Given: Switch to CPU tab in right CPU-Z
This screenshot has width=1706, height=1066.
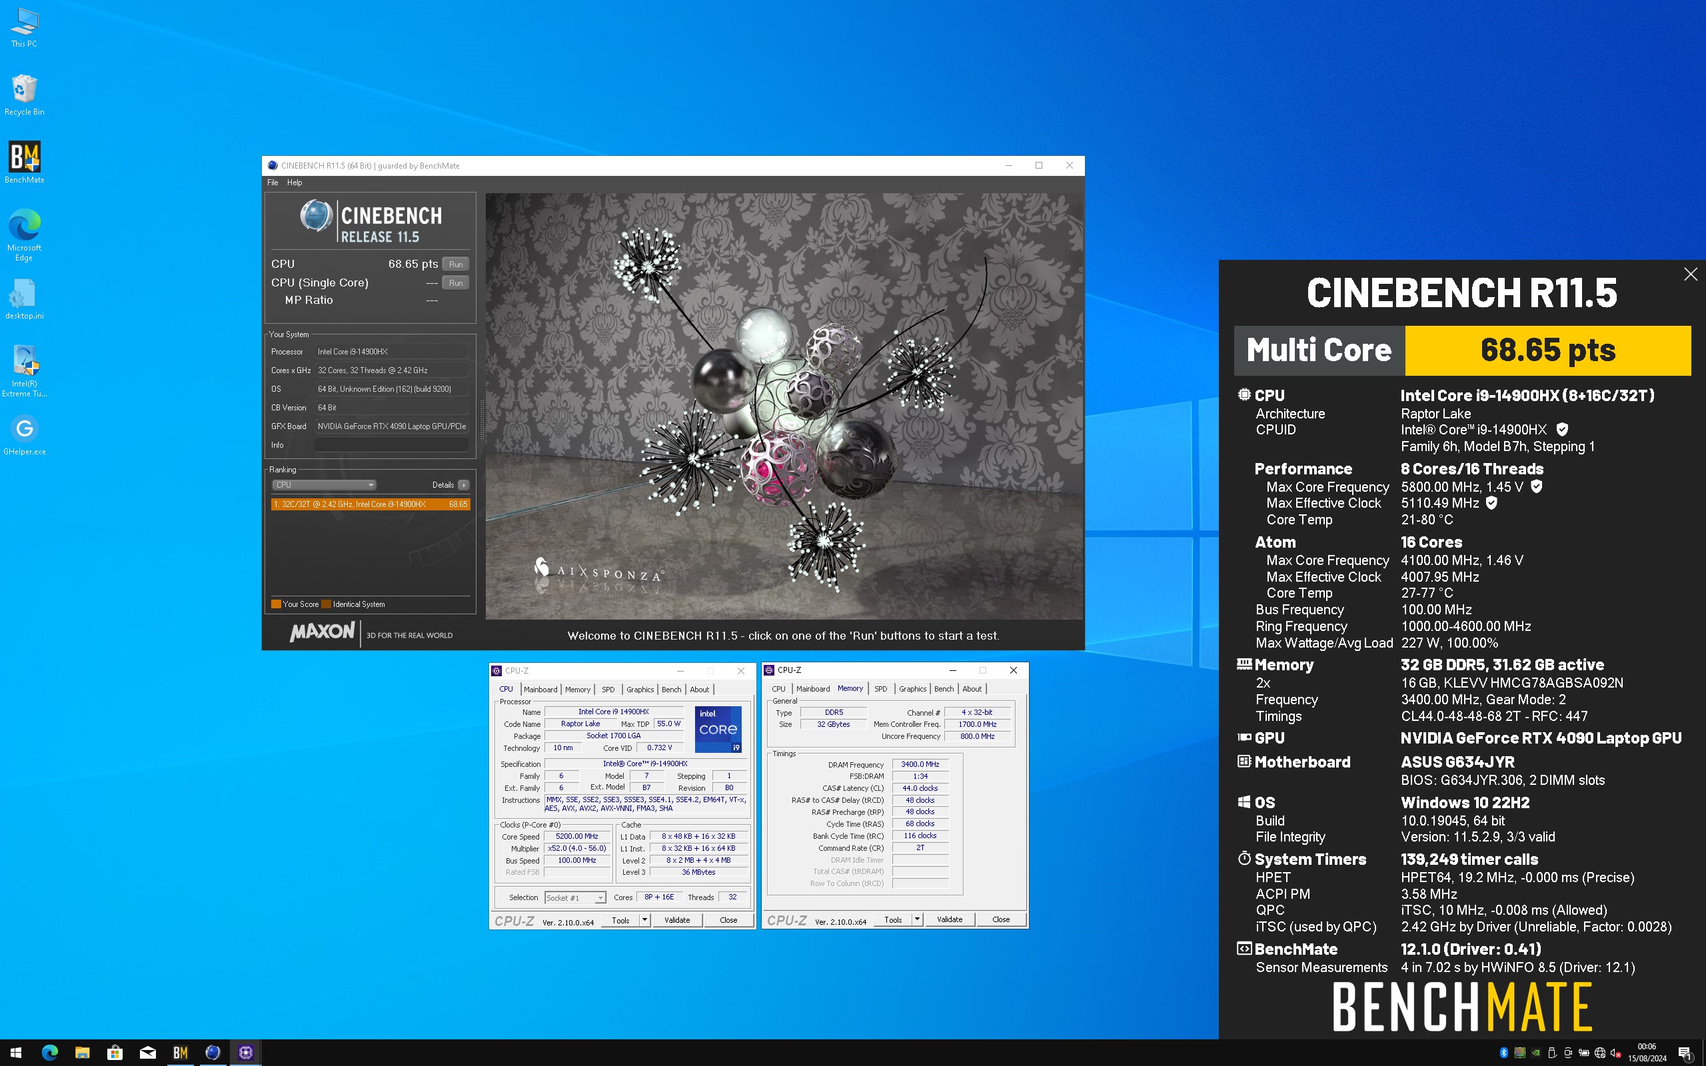Looking at the screenshot, I should [778, 689].
